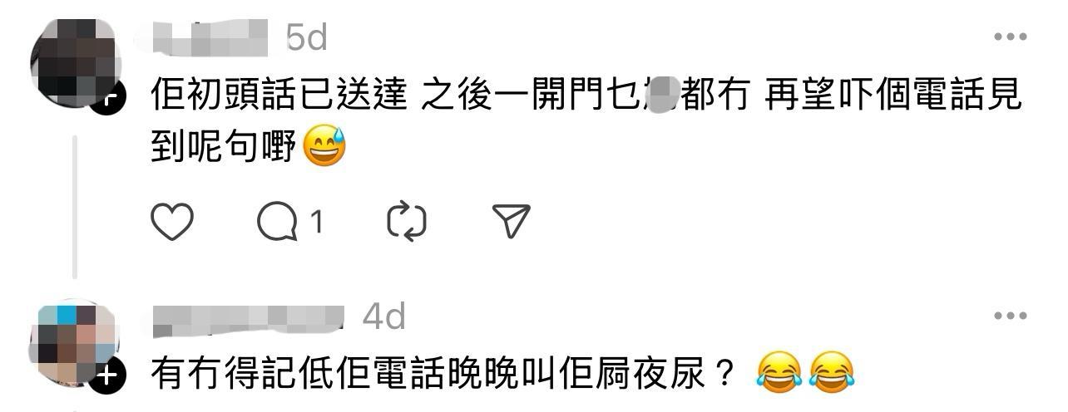Click the reply count number 1
Image resolution: width=1068 pixels, height=412 pixels.
point(316,221)
